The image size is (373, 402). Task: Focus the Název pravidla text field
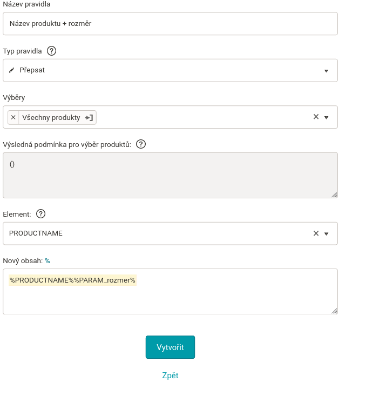(170, 24)
